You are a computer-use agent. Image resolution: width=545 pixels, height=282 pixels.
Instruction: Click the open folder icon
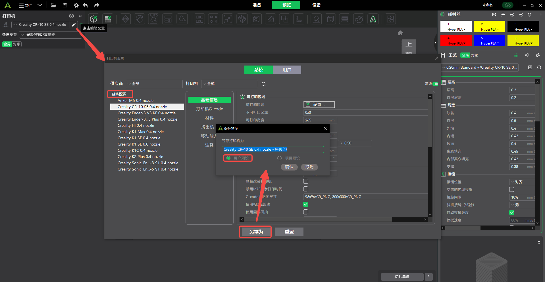53,5
